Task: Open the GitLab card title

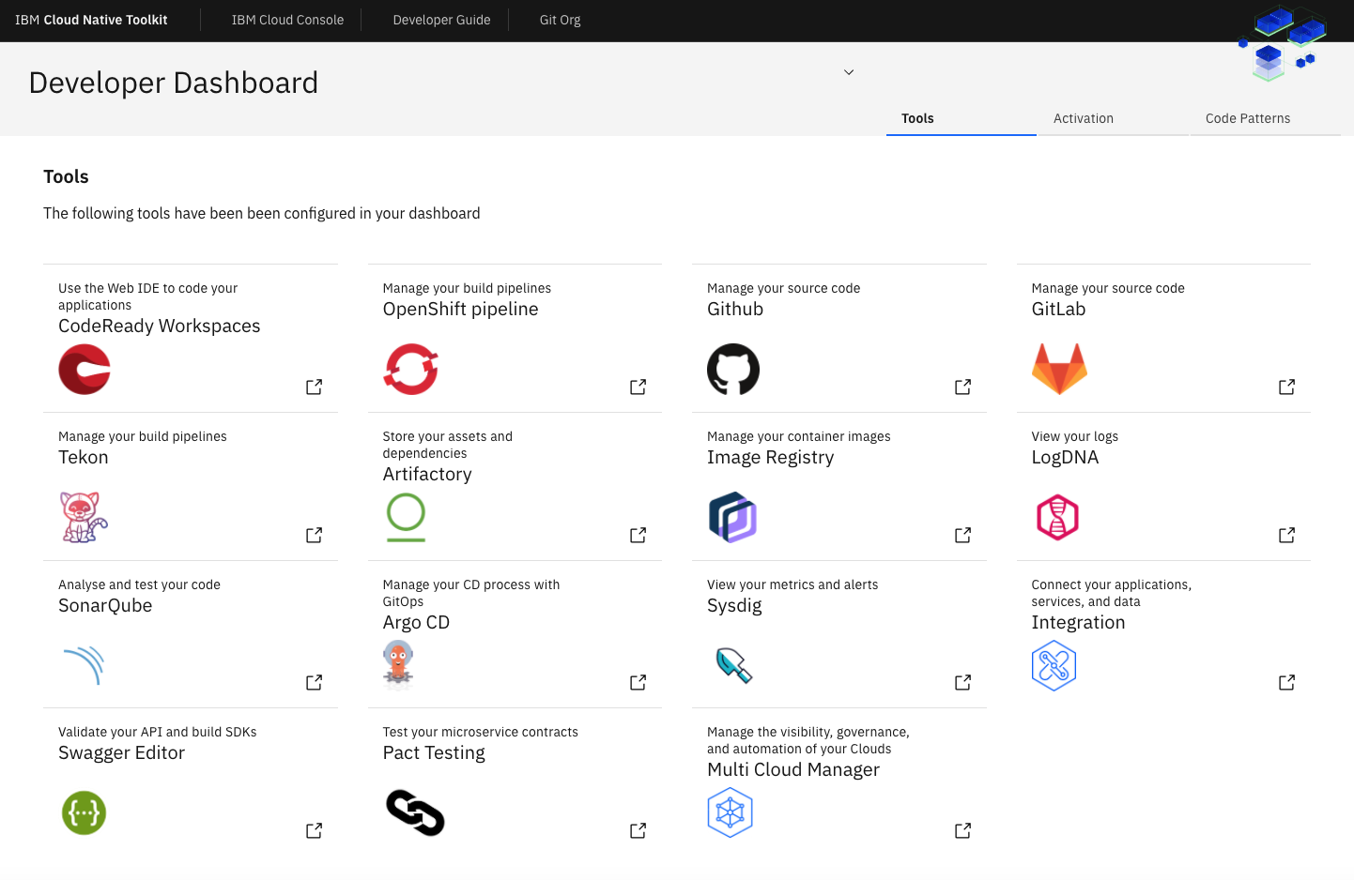Action: coord(1058,309)
